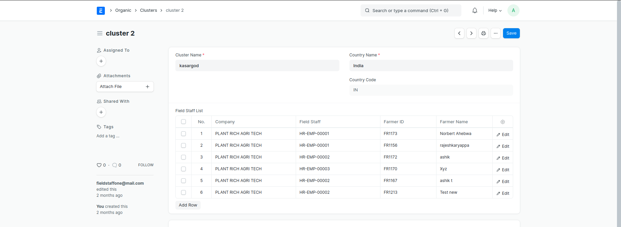
Task: Tick the checkbox for row 6
Action: (x=183, y=192)
